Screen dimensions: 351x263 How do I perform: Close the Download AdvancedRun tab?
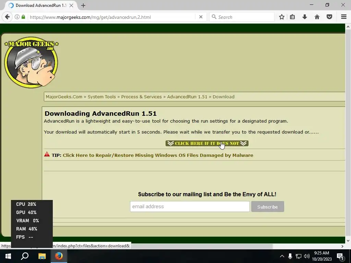(x=71, y=5)
